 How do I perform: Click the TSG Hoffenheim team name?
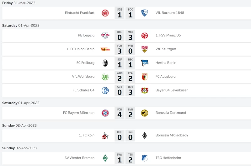(168, 158)
